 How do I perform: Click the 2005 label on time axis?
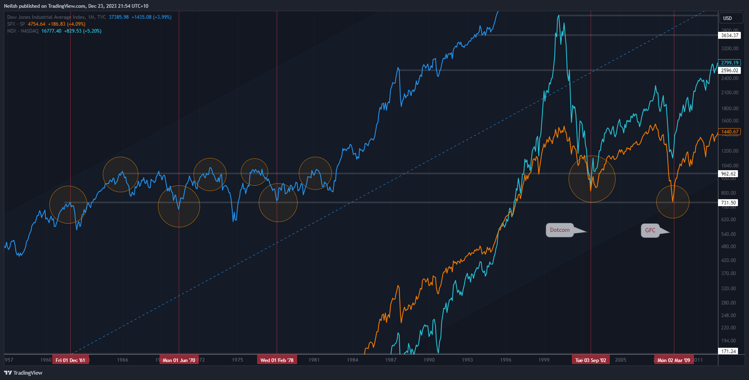tap(620, 360)
